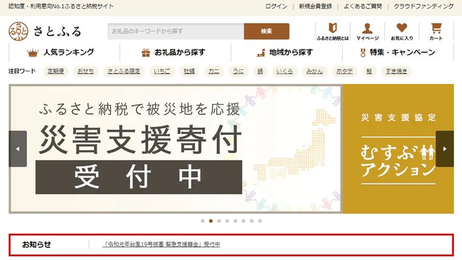Select the いちご keyword tag
This screenshot has width=462, height=260.
162,71
